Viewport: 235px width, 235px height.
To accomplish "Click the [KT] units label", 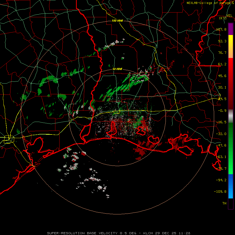I will click(x=223, y=18).
